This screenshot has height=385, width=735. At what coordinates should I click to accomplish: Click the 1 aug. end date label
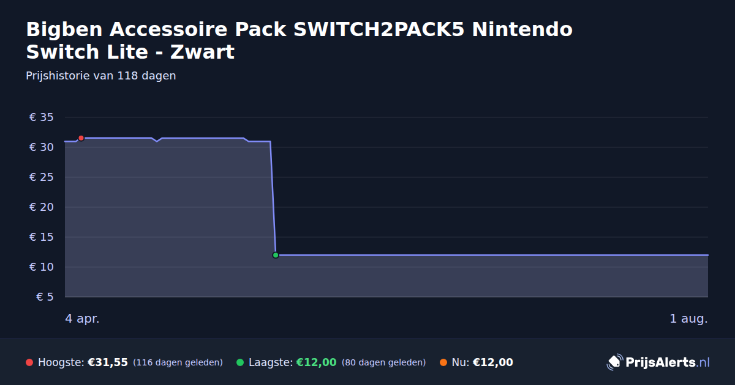click(x=688, y=318)
